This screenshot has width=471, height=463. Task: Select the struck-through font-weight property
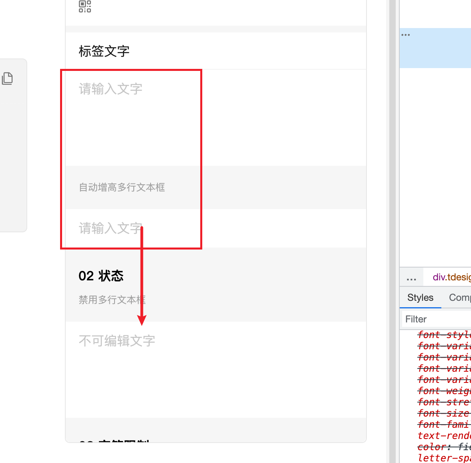pos(444,391)
